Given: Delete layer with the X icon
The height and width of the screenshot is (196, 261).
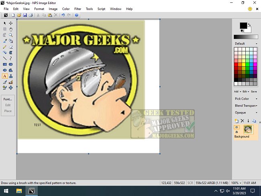Looking at the screenshot, I should (242, 121).
